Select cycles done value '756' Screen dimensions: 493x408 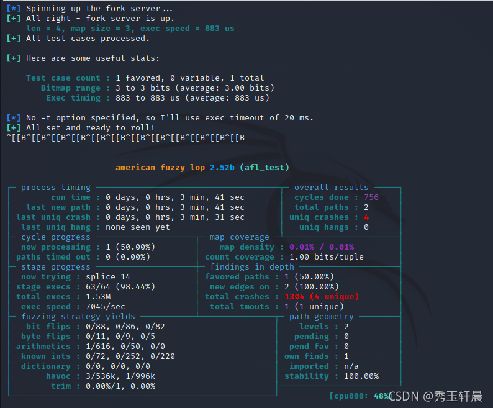click(x=371, y=197)
